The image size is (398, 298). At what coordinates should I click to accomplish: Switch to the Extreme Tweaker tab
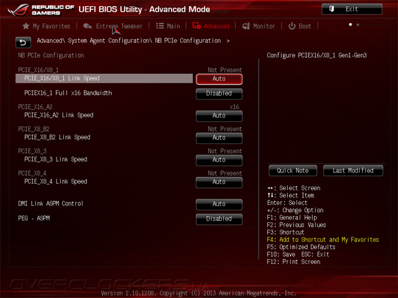(113, 26)
